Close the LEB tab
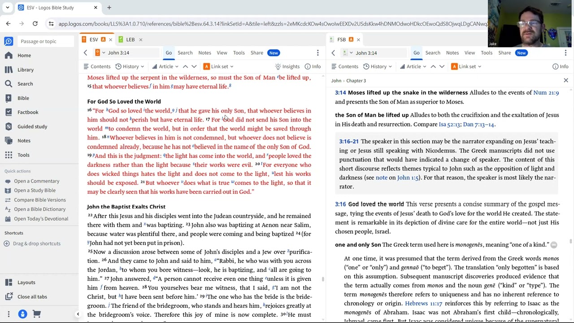574x323 pixels. point(140,39)
